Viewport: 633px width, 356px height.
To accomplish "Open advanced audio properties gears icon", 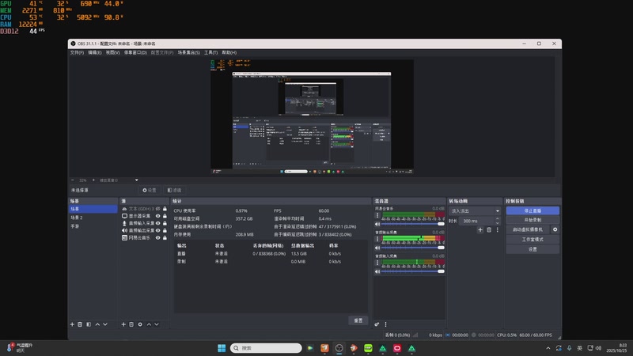I will (377, 324).
